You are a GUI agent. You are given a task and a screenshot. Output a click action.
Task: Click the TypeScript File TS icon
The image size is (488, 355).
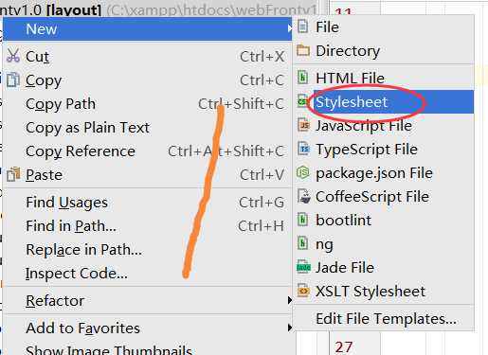pyautogui.click(x=303, y=149)
